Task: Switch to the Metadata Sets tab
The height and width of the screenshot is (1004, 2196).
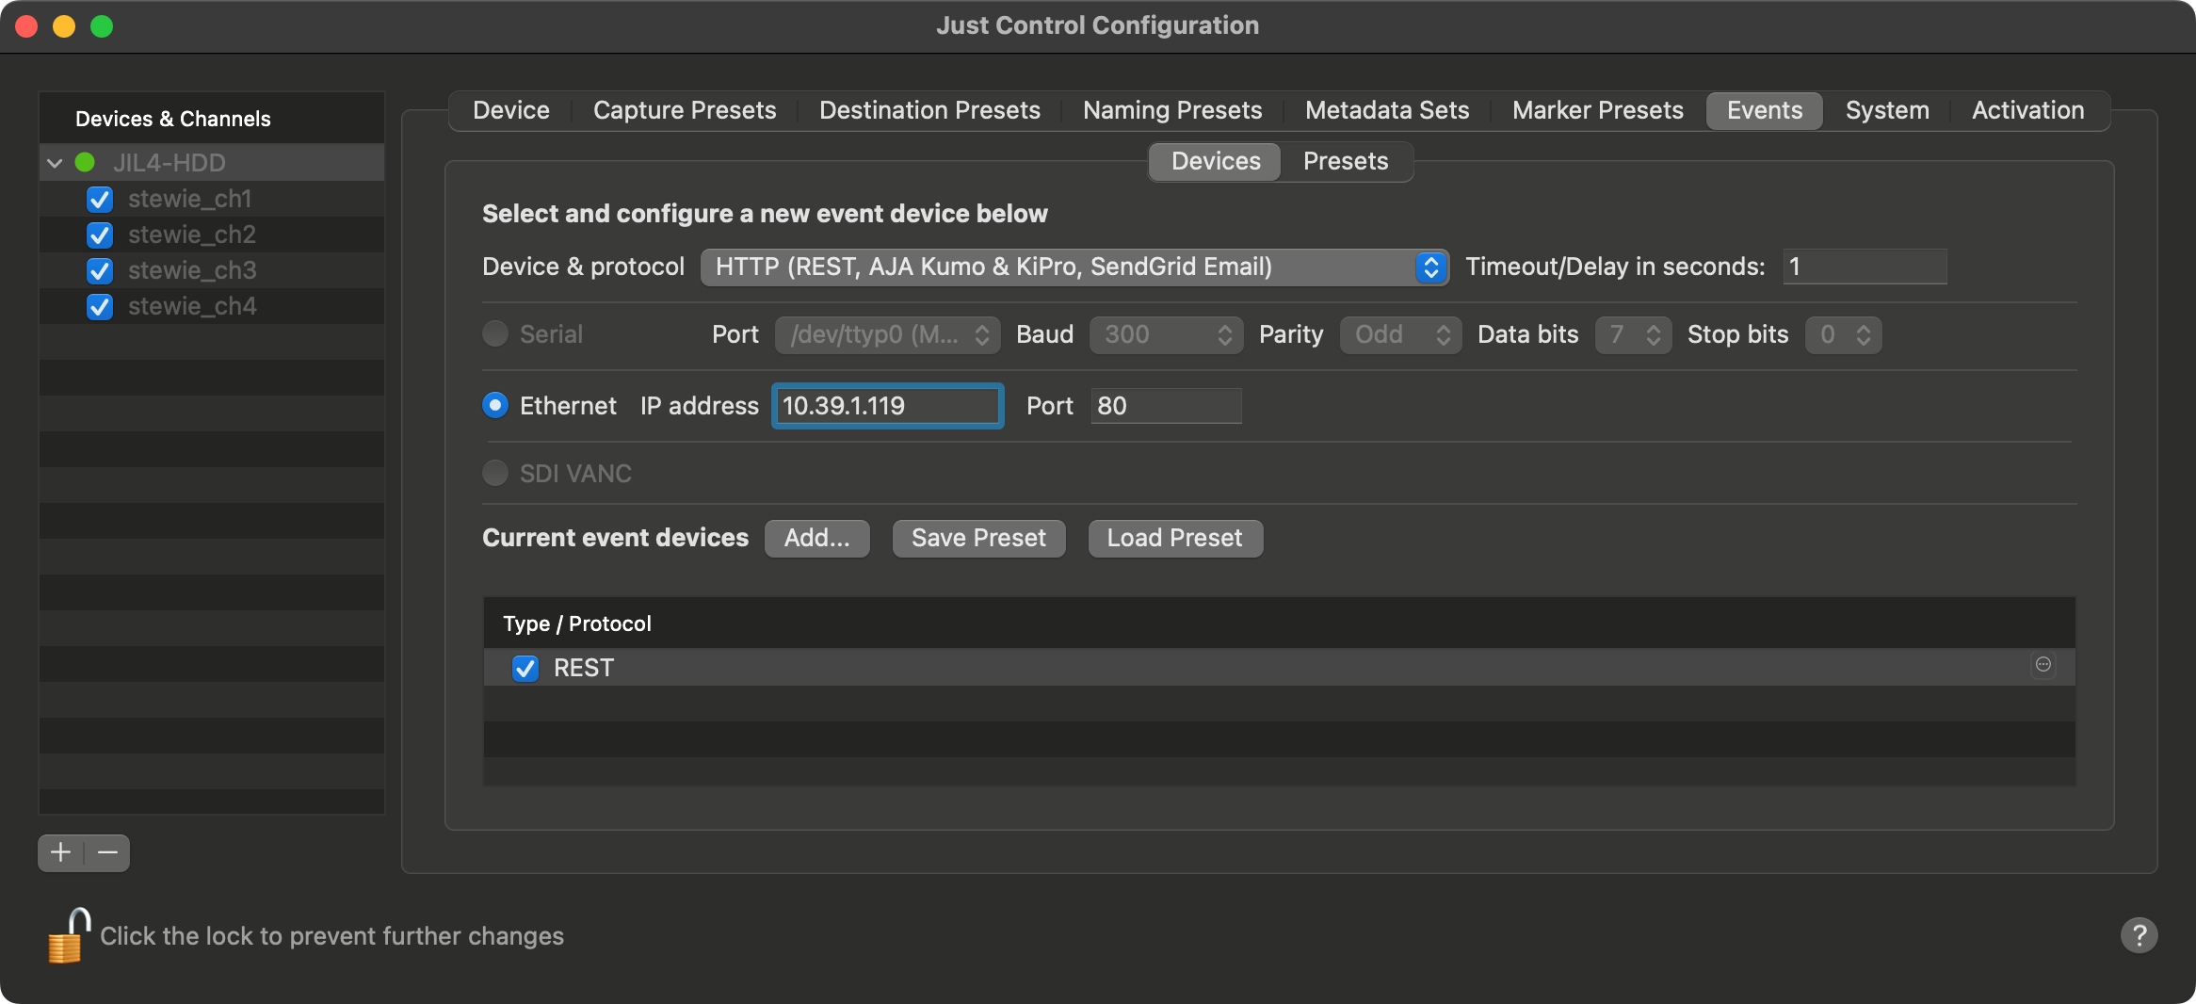Action: point(1387,110)
